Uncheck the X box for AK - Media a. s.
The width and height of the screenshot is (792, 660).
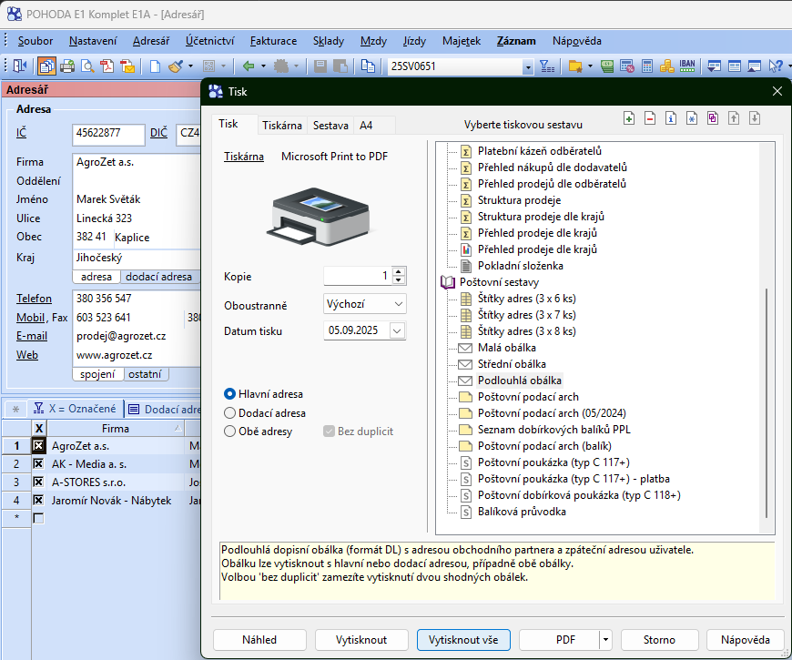coord(38,464)
